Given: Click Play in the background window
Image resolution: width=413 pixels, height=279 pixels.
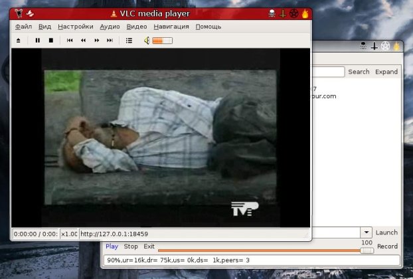Looking at the screenshot, I should pyautogui.click(x=112, y=246).
